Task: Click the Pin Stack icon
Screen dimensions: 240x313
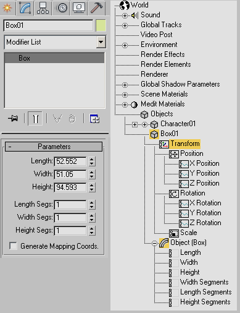Action: click(x=13, y=119)
